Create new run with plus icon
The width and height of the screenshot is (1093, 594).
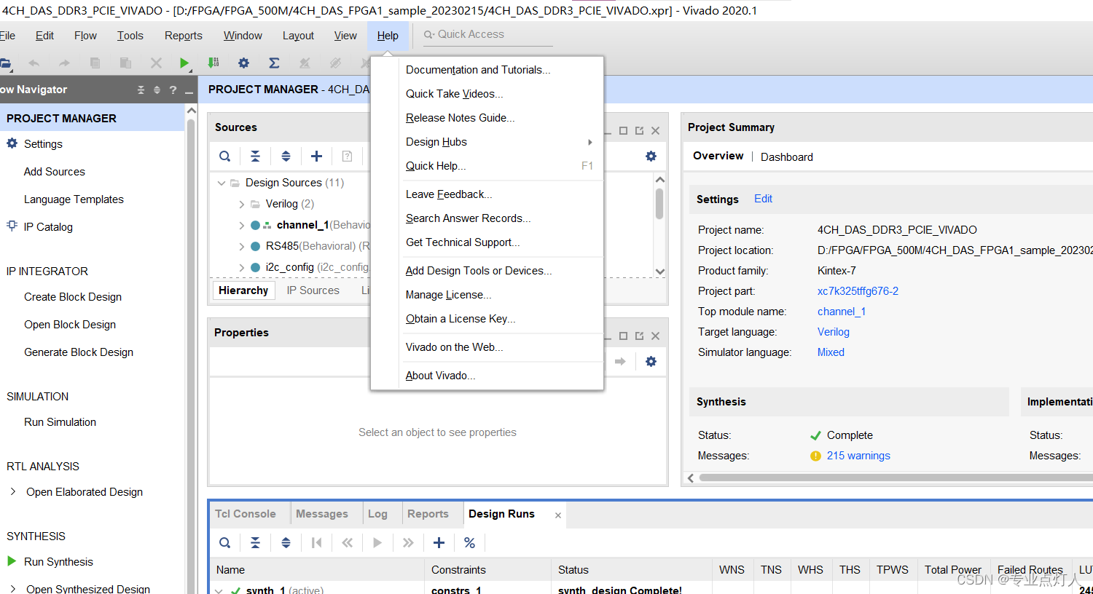coord(439,542)
